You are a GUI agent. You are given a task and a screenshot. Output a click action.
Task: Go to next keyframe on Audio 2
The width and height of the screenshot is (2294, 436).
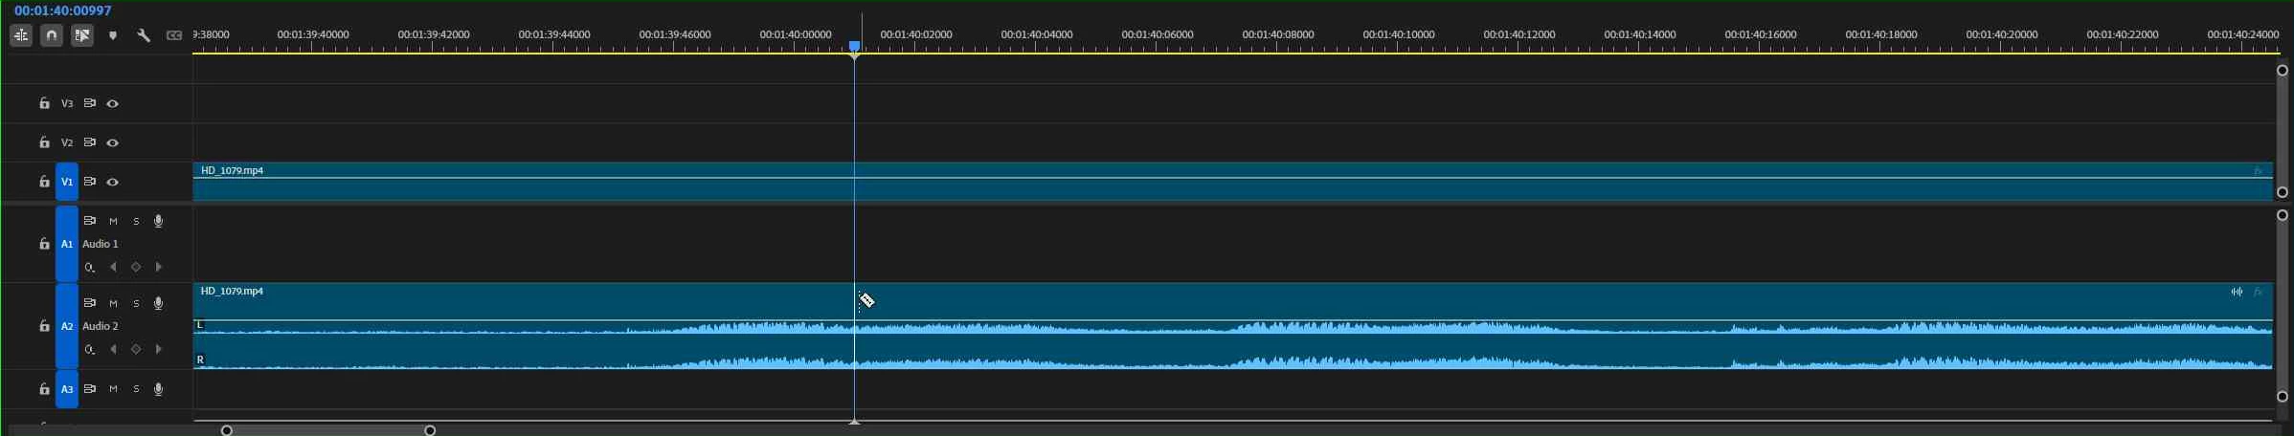click(x=159, y=350)
